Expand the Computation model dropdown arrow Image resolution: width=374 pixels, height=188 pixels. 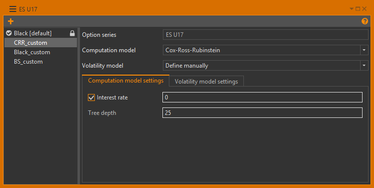pos(364,50)
